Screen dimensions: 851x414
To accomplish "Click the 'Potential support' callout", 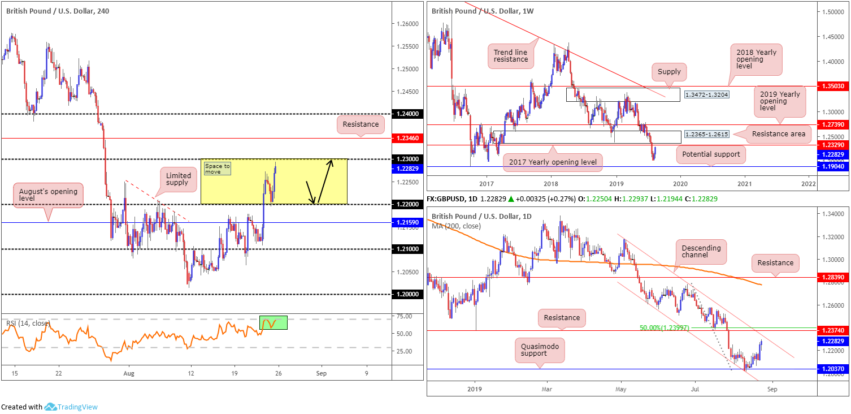I will (711, 153).
